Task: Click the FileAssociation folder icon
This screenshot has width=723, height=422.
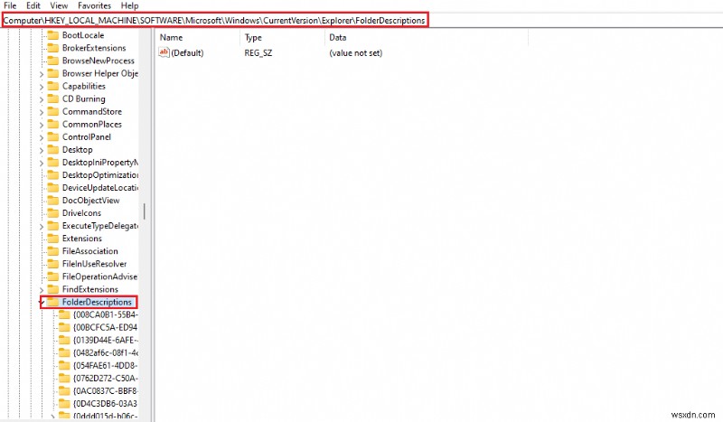Action: click(x=53, y=251)
